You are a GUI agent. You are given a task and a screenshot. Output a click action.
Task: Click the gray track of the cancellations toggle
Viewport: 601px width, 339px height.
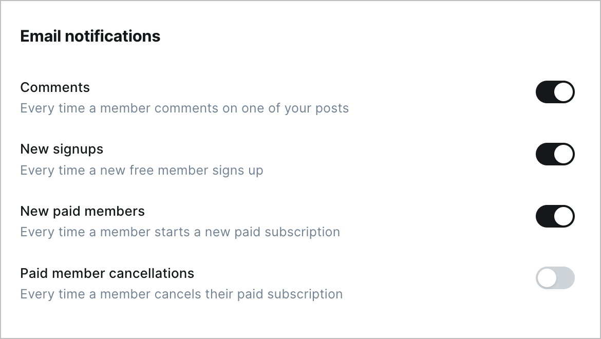565,278
